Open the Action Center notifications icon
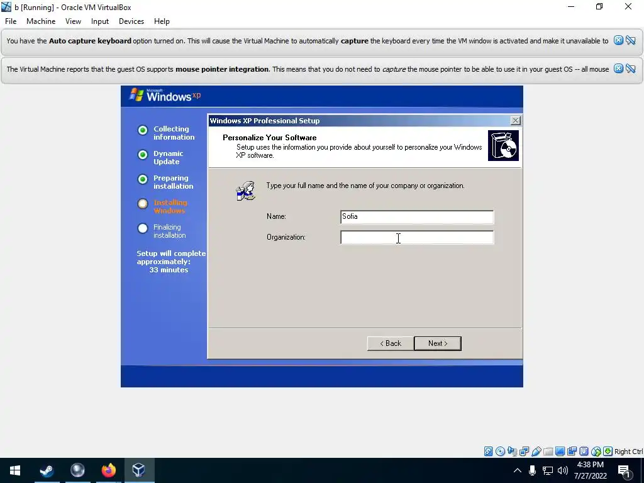The width and height of the screenshot is (644, 483). 625,471
